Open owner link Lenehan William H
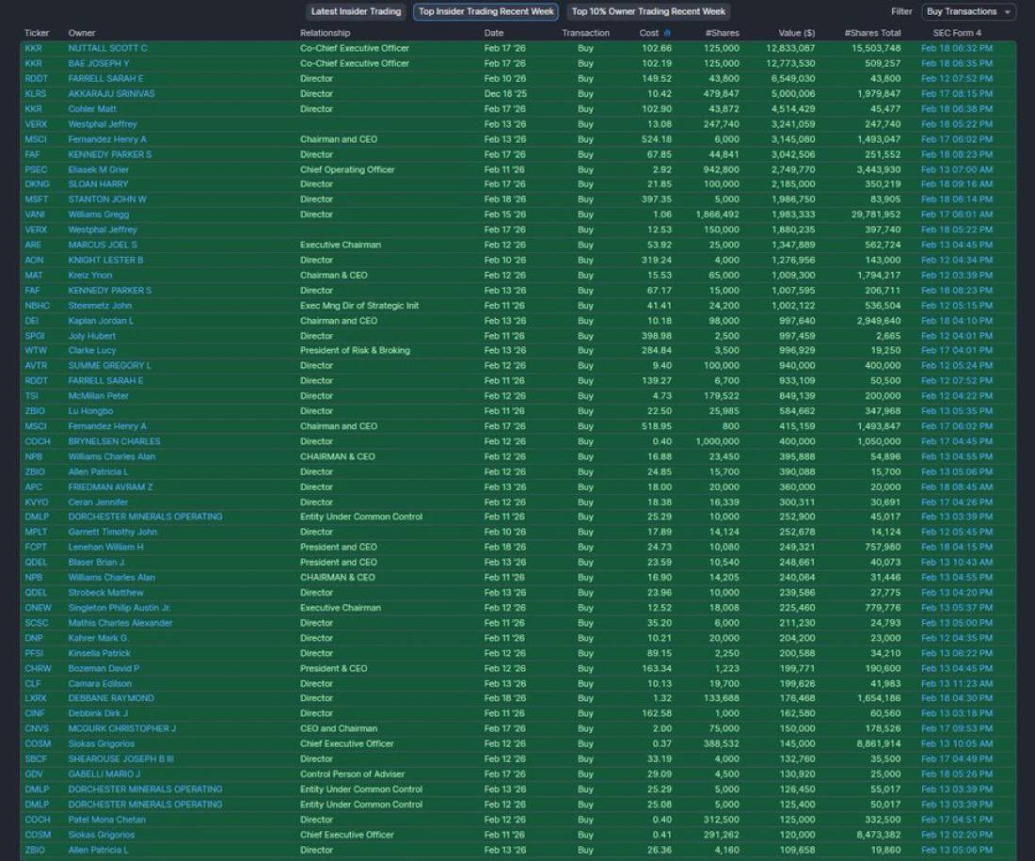The image size is (1035, 861). (x=105, y=548)
